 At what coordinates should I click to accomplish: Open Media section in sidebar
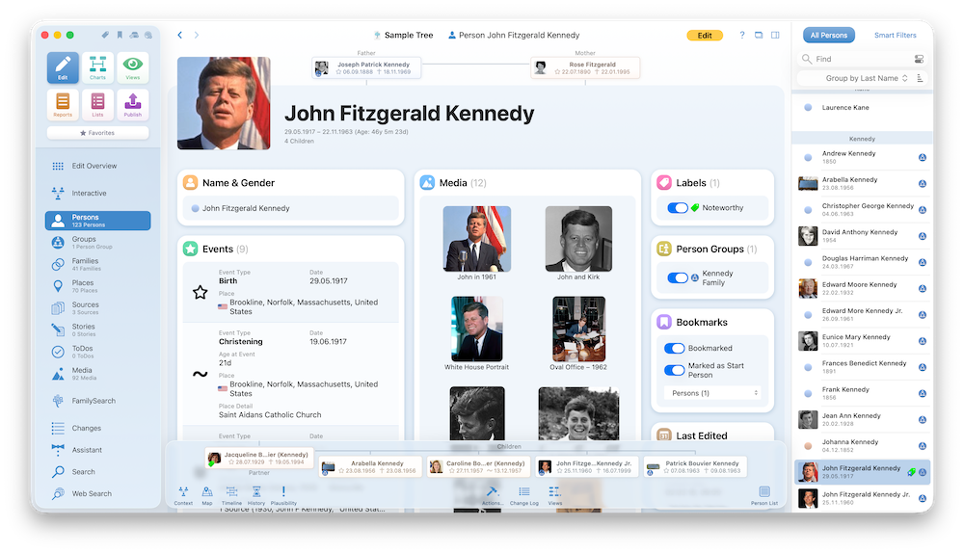pyautogui.click(x=97, y=374)
